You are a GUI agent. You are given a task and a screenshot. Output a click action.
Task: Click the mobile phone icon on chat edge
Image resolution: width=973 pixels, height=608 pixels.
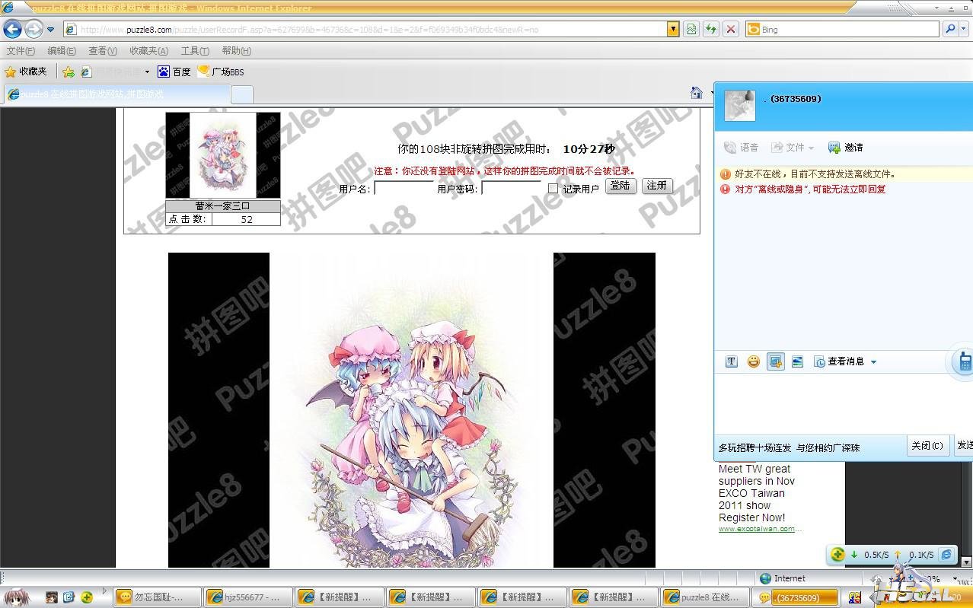click(965, 361)
